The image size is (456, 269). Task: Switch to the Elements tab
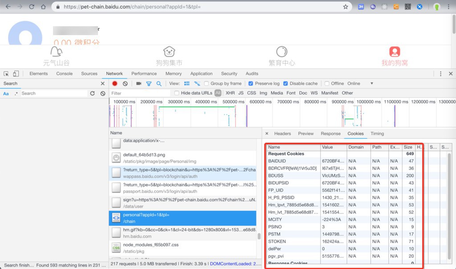click(x=38, y=74)
